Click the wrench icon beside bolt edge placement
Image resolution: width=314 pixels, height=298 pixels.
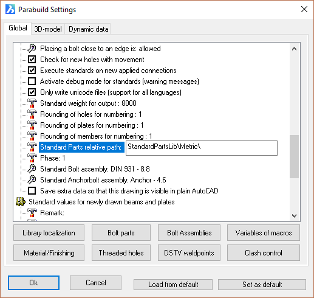(32, 49)
